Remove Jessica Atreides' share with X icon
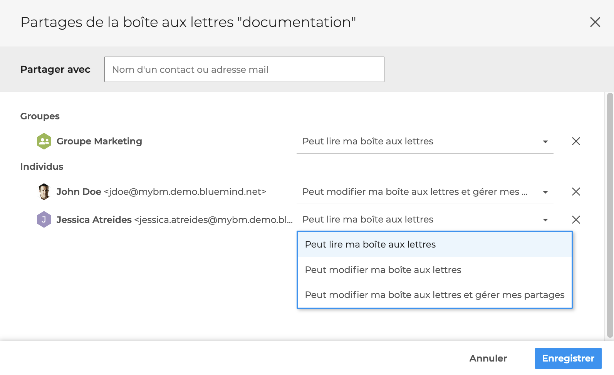The width and height of the screenshot is (614, 375). coord(576,219)
